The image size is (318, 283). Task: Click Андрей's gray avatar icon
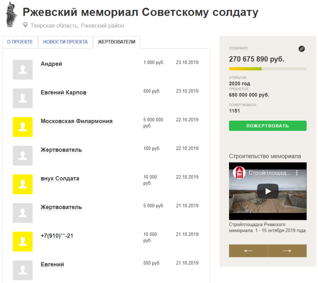coord(22,69)
